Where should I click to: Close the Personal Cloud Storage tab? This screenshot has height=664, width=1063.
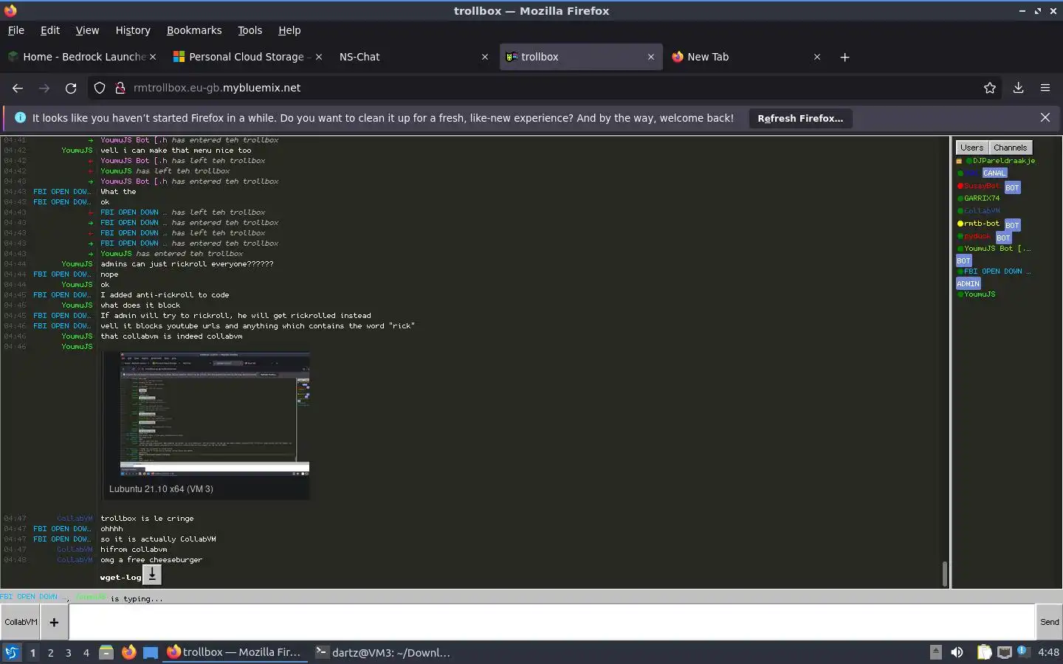[x=319, y=57]
